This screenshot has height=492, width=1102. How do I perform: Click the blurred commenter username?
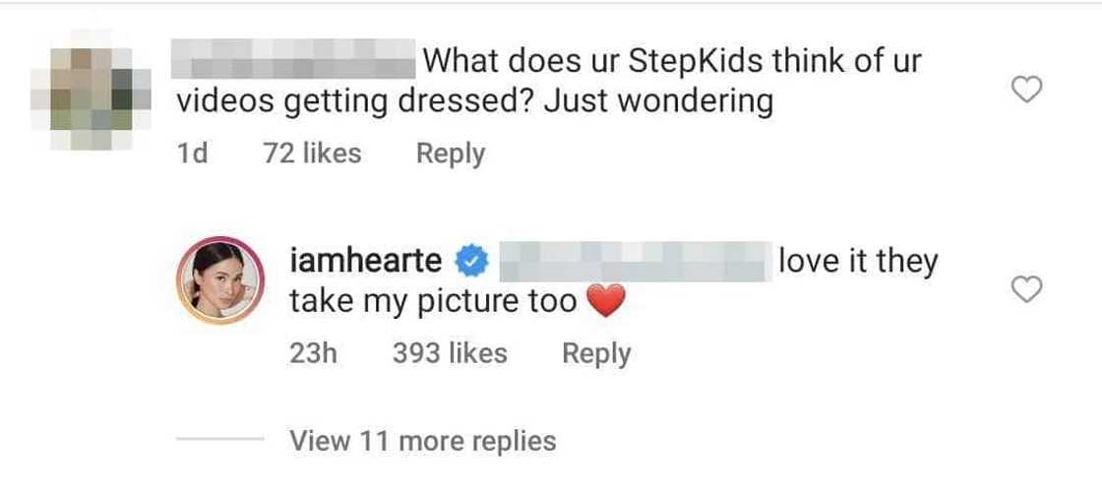[295, 62]
